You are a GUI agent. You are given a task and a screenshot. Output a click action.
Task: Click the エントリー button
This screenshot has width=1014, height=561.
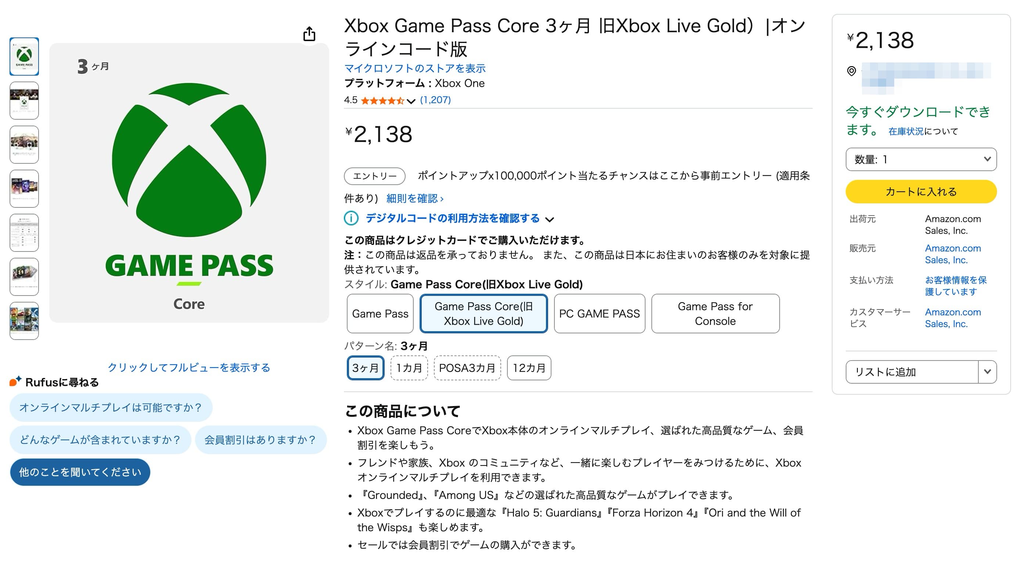click(x=374, y=176)
